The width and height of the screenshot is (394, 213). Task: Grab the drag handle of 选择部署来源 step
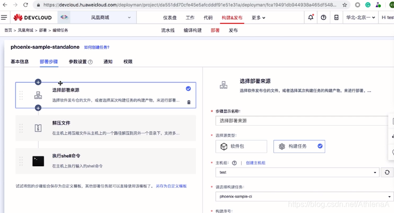[21, 95]
